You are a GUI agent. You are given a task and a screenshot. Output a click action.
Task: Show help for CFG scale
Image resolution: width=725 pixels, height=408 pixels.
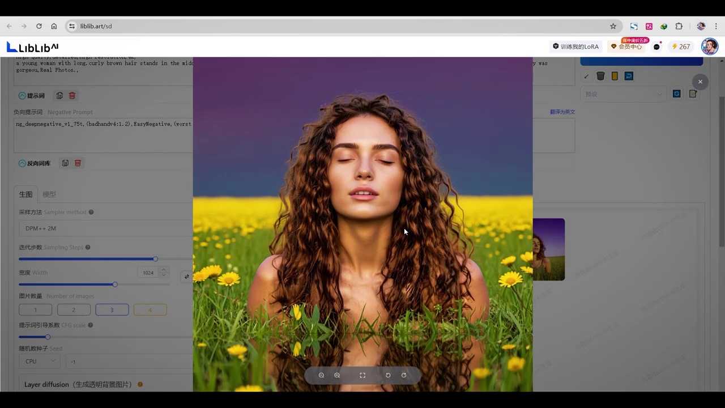point(91,325)
